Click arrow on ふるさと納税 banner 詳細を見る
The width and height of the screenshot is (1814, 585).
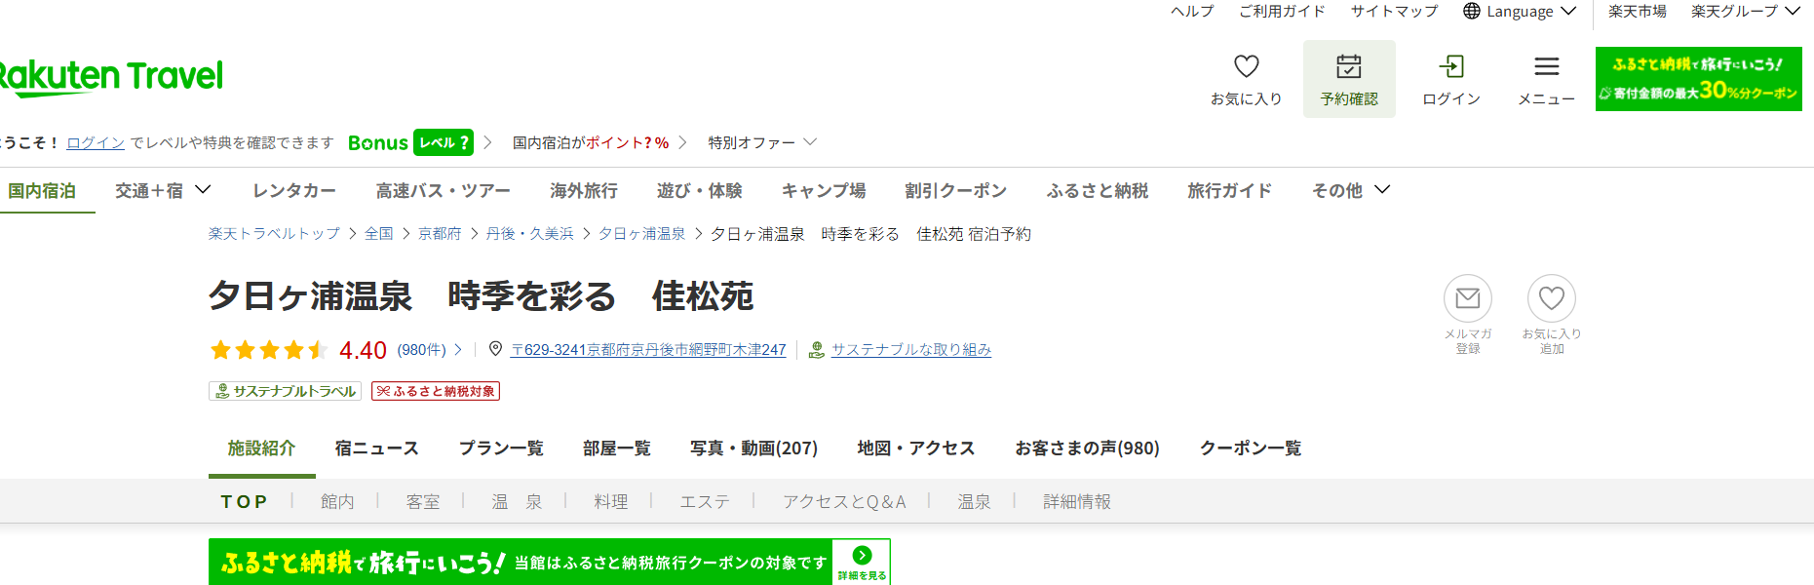862,556
